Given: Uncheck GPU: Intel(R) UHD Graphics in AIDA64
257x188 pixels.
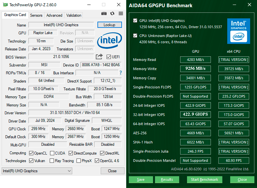Looking at the screenshot, I should point(135,21).
